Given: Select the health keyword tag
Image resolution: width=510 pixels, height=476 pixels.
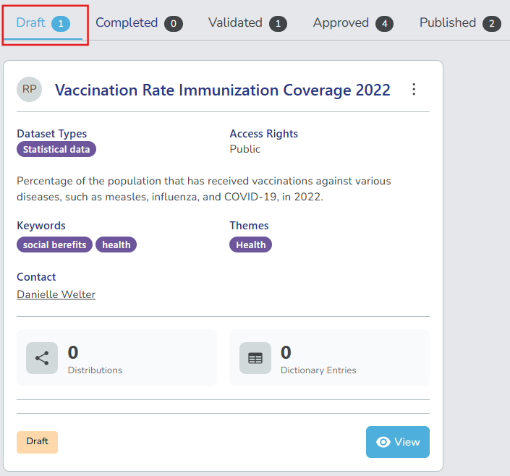Looking at the screenshot, I should click(116, 245).
